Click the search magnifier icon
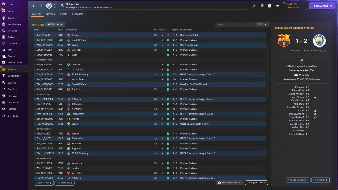 click(62, 6)
